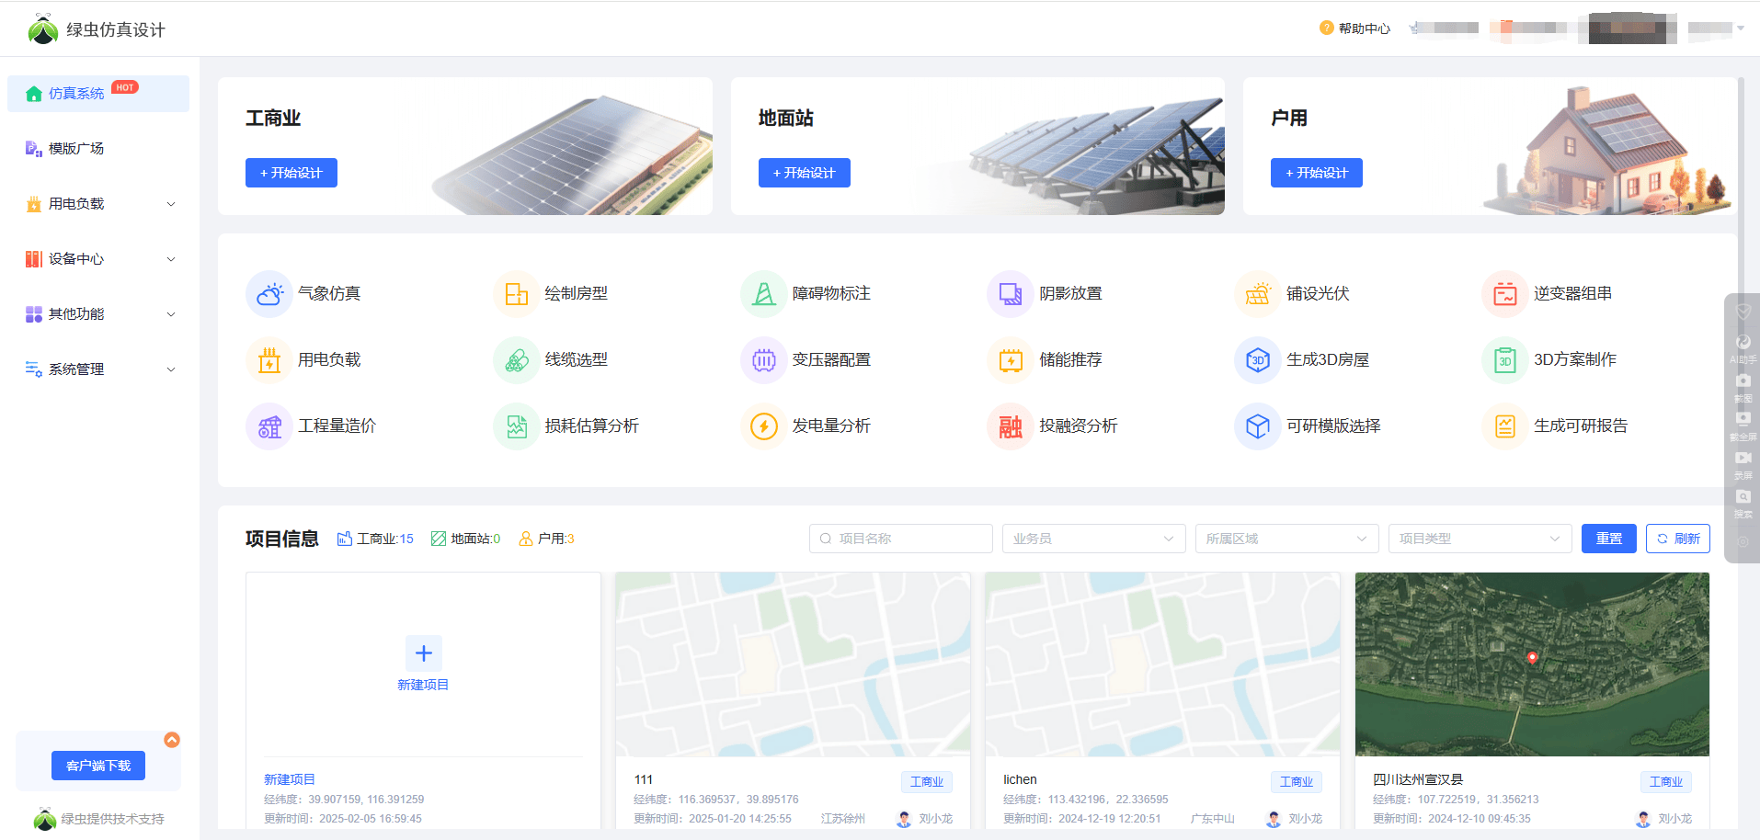Open the 业务员 dropdown filter

[x=1093, y=539]
